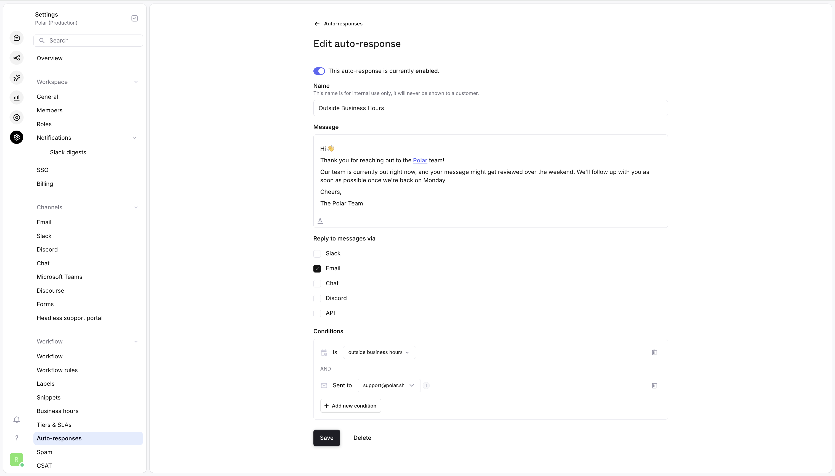The image size is (835, 476).
Task: Uncheck the Email reply channel checkbox
Action: (317, 269)
